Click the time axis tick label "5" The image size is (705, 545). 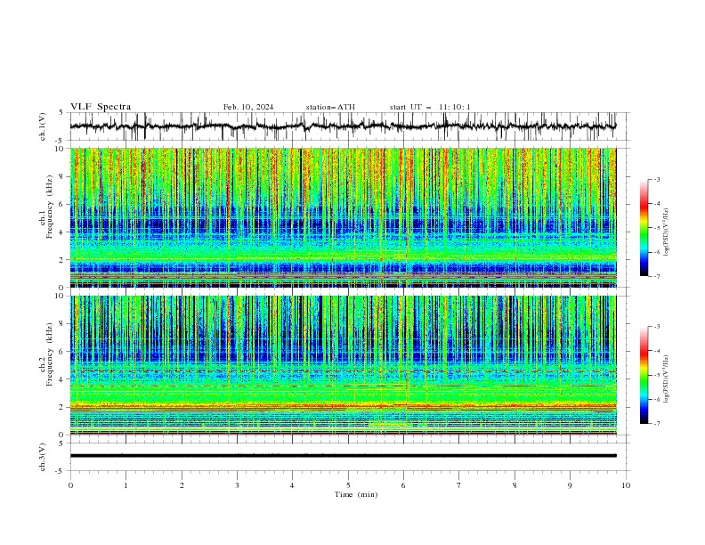pos(348,485)
